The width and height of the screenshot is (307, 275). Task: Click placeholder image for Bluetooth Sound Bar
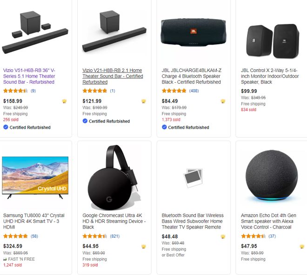click(x=193, y=178)
